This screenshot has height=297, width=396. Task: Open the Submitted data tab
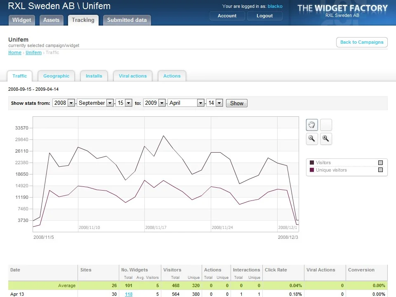(127, 20)
